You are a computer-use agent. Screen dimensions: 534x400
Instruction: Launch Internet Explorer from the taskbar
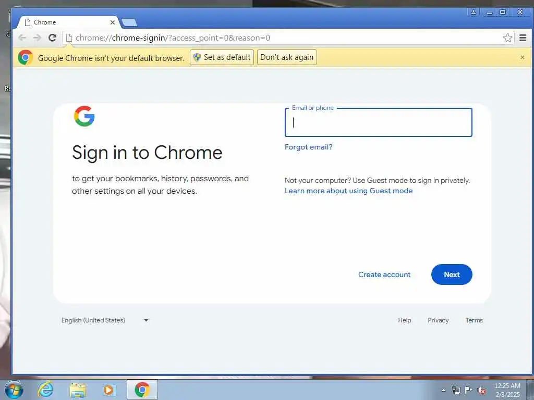[x=46, y=390]
